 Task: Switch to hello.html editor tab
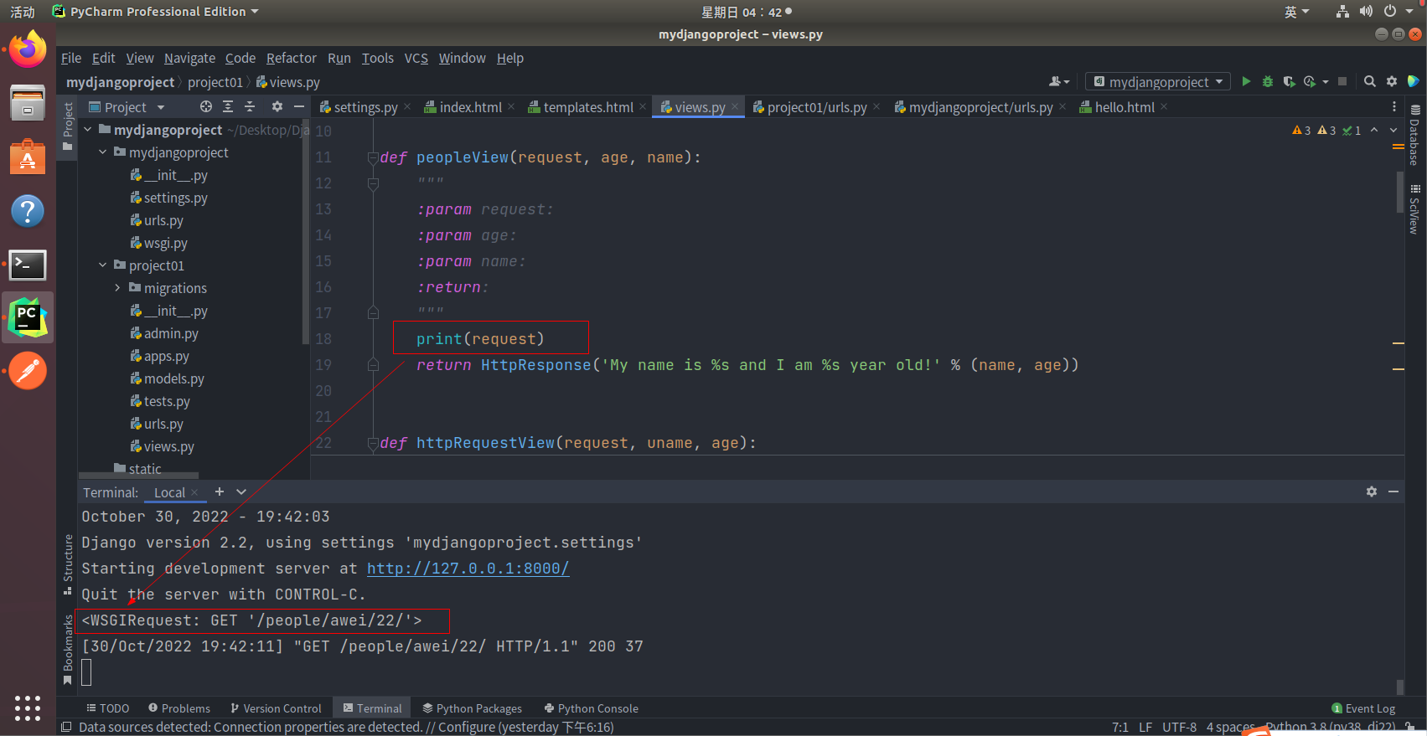pos(1125,107)
